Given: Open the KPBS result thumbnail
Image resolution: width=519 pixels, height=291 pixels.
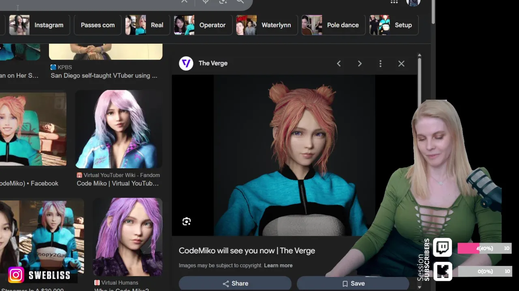Looking at the screenshot, I should [x=105, y=52].
